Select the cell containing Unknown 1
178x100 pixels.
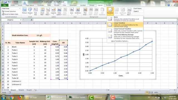pos(20,81)
